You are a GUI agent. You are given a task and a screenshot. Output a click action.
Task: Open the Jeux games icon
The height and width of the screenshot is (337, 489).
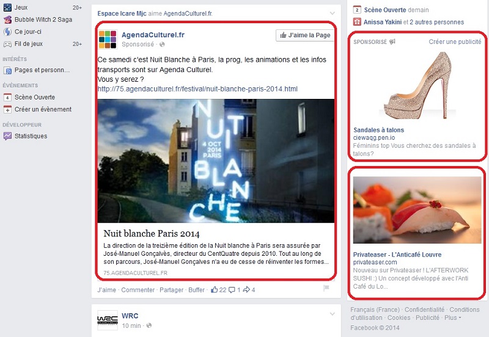[7, 7]
